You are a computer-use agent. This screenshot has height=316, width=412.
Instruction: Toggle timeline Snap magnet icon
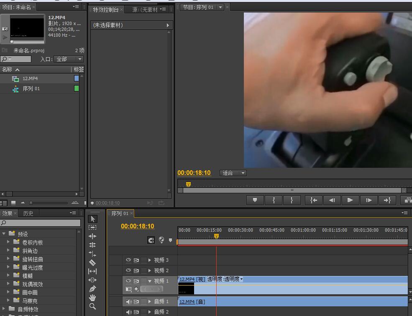point(151,240)
